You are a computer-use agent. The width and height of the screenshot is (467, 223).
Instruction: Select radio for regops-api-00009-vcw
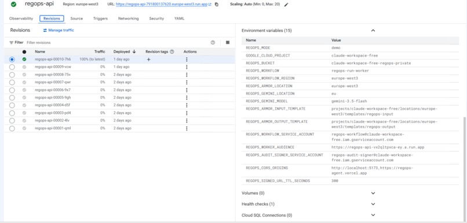12,67
